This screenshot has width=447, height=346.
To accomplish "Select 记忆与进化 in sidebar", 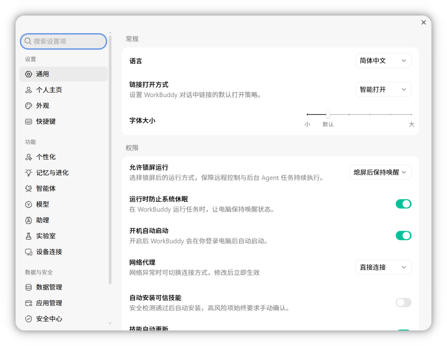I will 64,173.
